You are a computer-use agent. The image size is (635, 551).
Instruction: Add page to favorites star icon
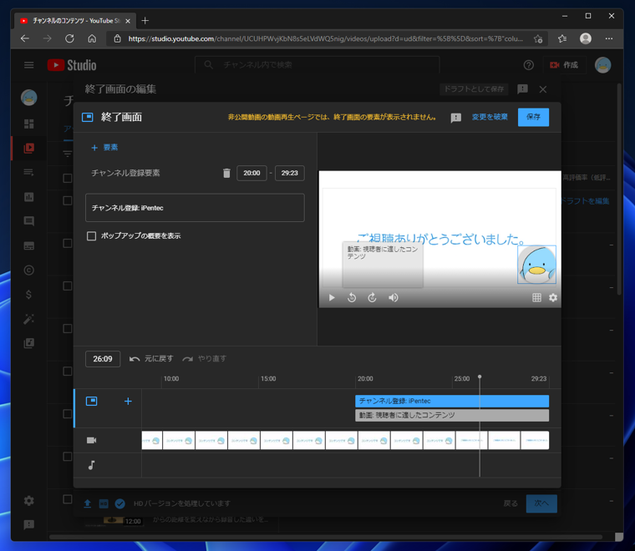tap(538, 39)
